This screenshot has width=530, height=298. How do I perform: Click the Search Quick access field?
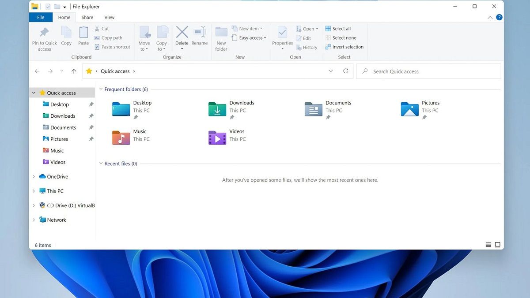429,71
